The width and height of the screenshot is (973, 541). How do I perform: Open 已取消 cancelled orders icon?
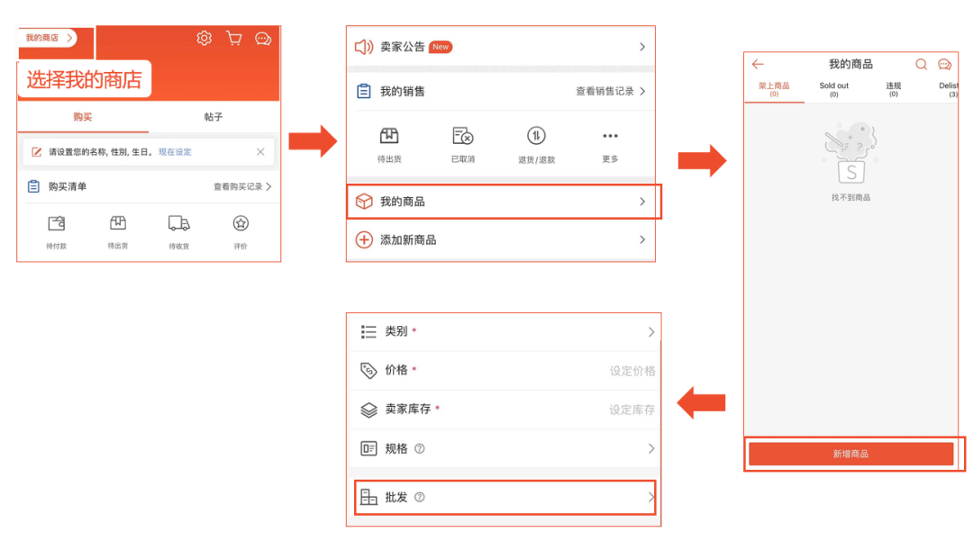pos(463,137)
